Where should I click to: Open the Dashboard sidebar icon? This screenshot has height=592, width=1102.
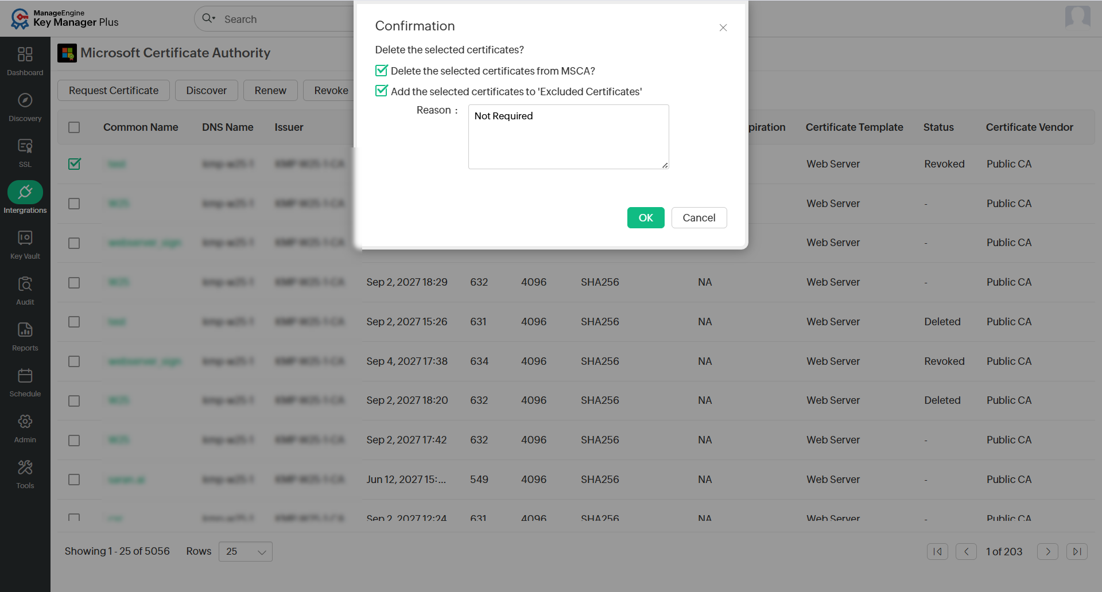(x=25, y=54)
